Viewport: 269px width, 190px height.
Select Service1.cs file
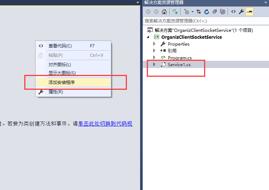[x=179, y=64]
